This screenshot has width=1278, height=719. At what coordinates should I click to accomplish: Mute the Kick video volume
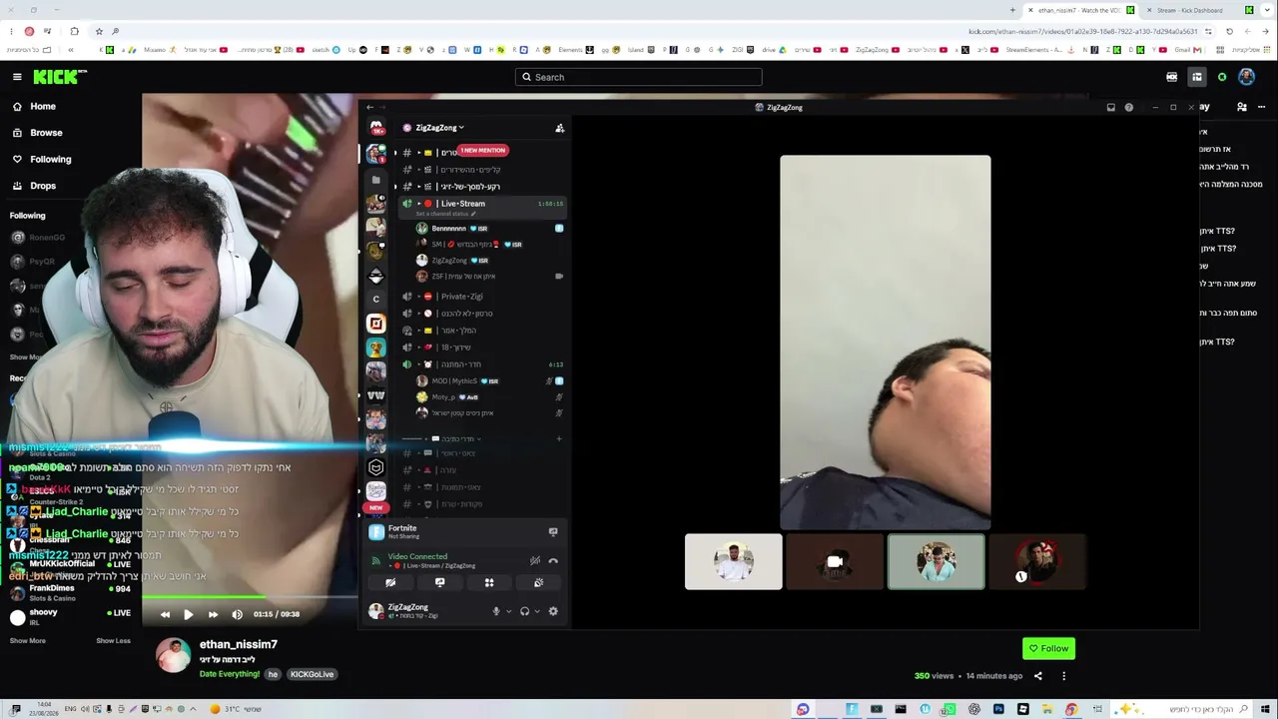[237, 615]
